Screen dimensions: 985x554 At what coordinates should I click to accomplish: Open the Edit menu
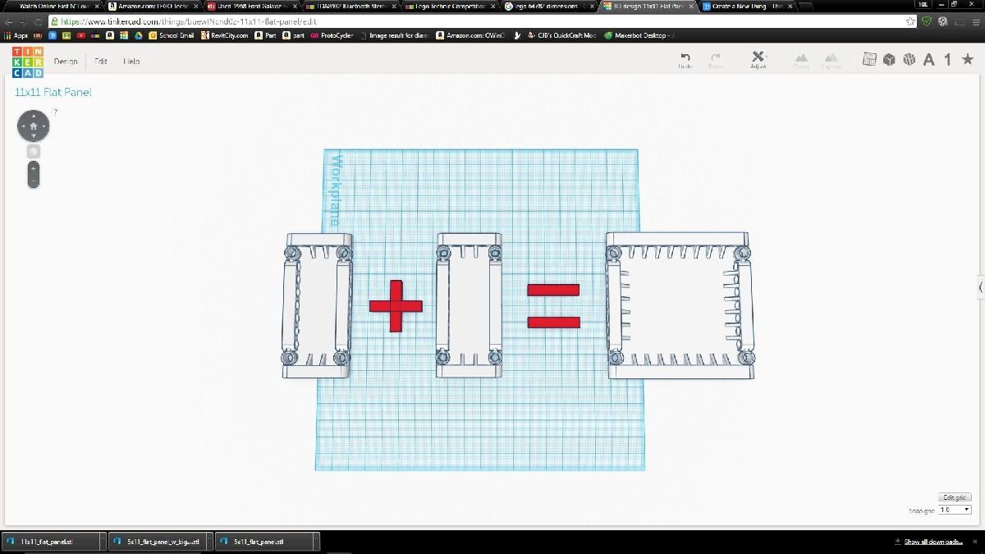[x=101, y=62]
